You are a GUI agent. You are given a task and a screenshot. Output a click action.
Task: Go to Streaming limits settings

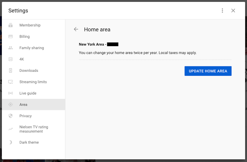(34, 82)
